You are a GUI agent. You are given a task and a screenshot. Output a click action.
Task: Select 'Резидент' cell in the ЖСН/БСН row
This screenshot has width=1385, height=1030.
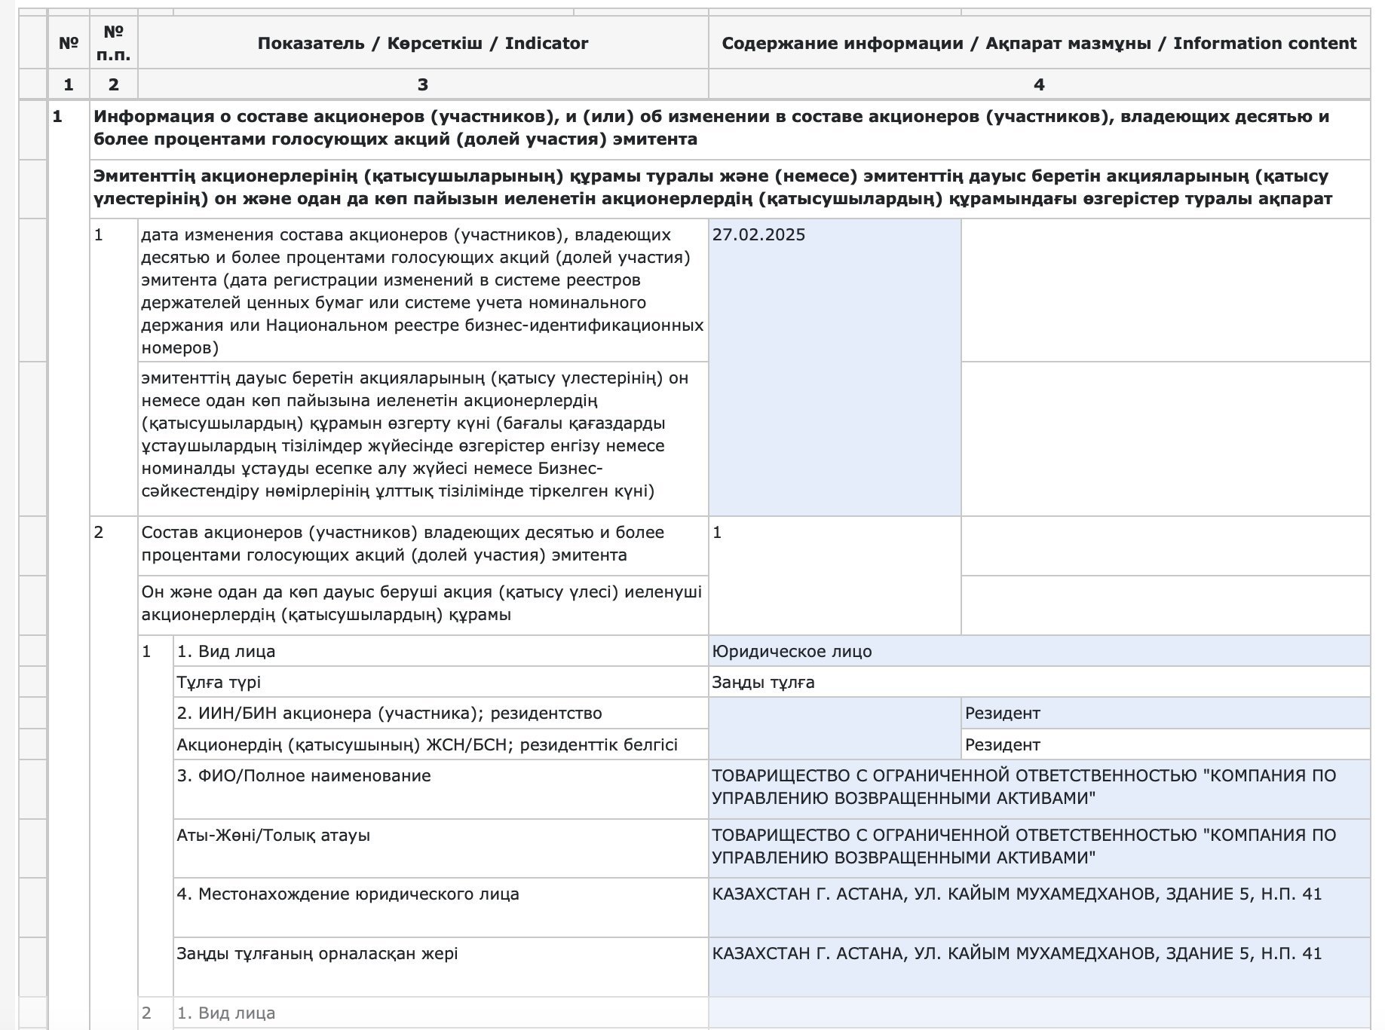click(1165, 744)
